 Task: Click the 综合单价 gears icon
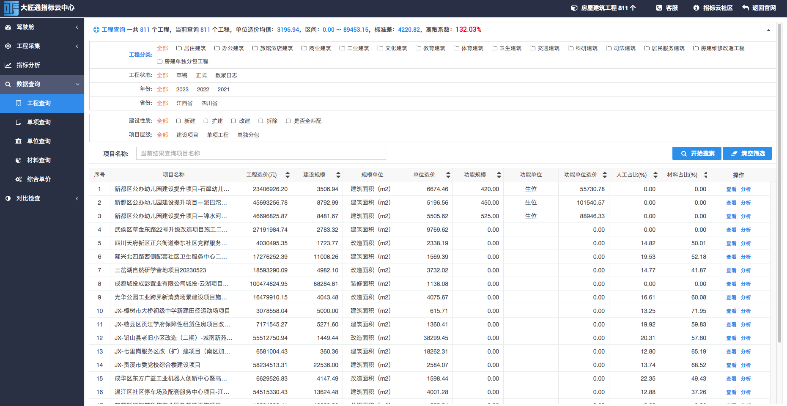(19, 179)
